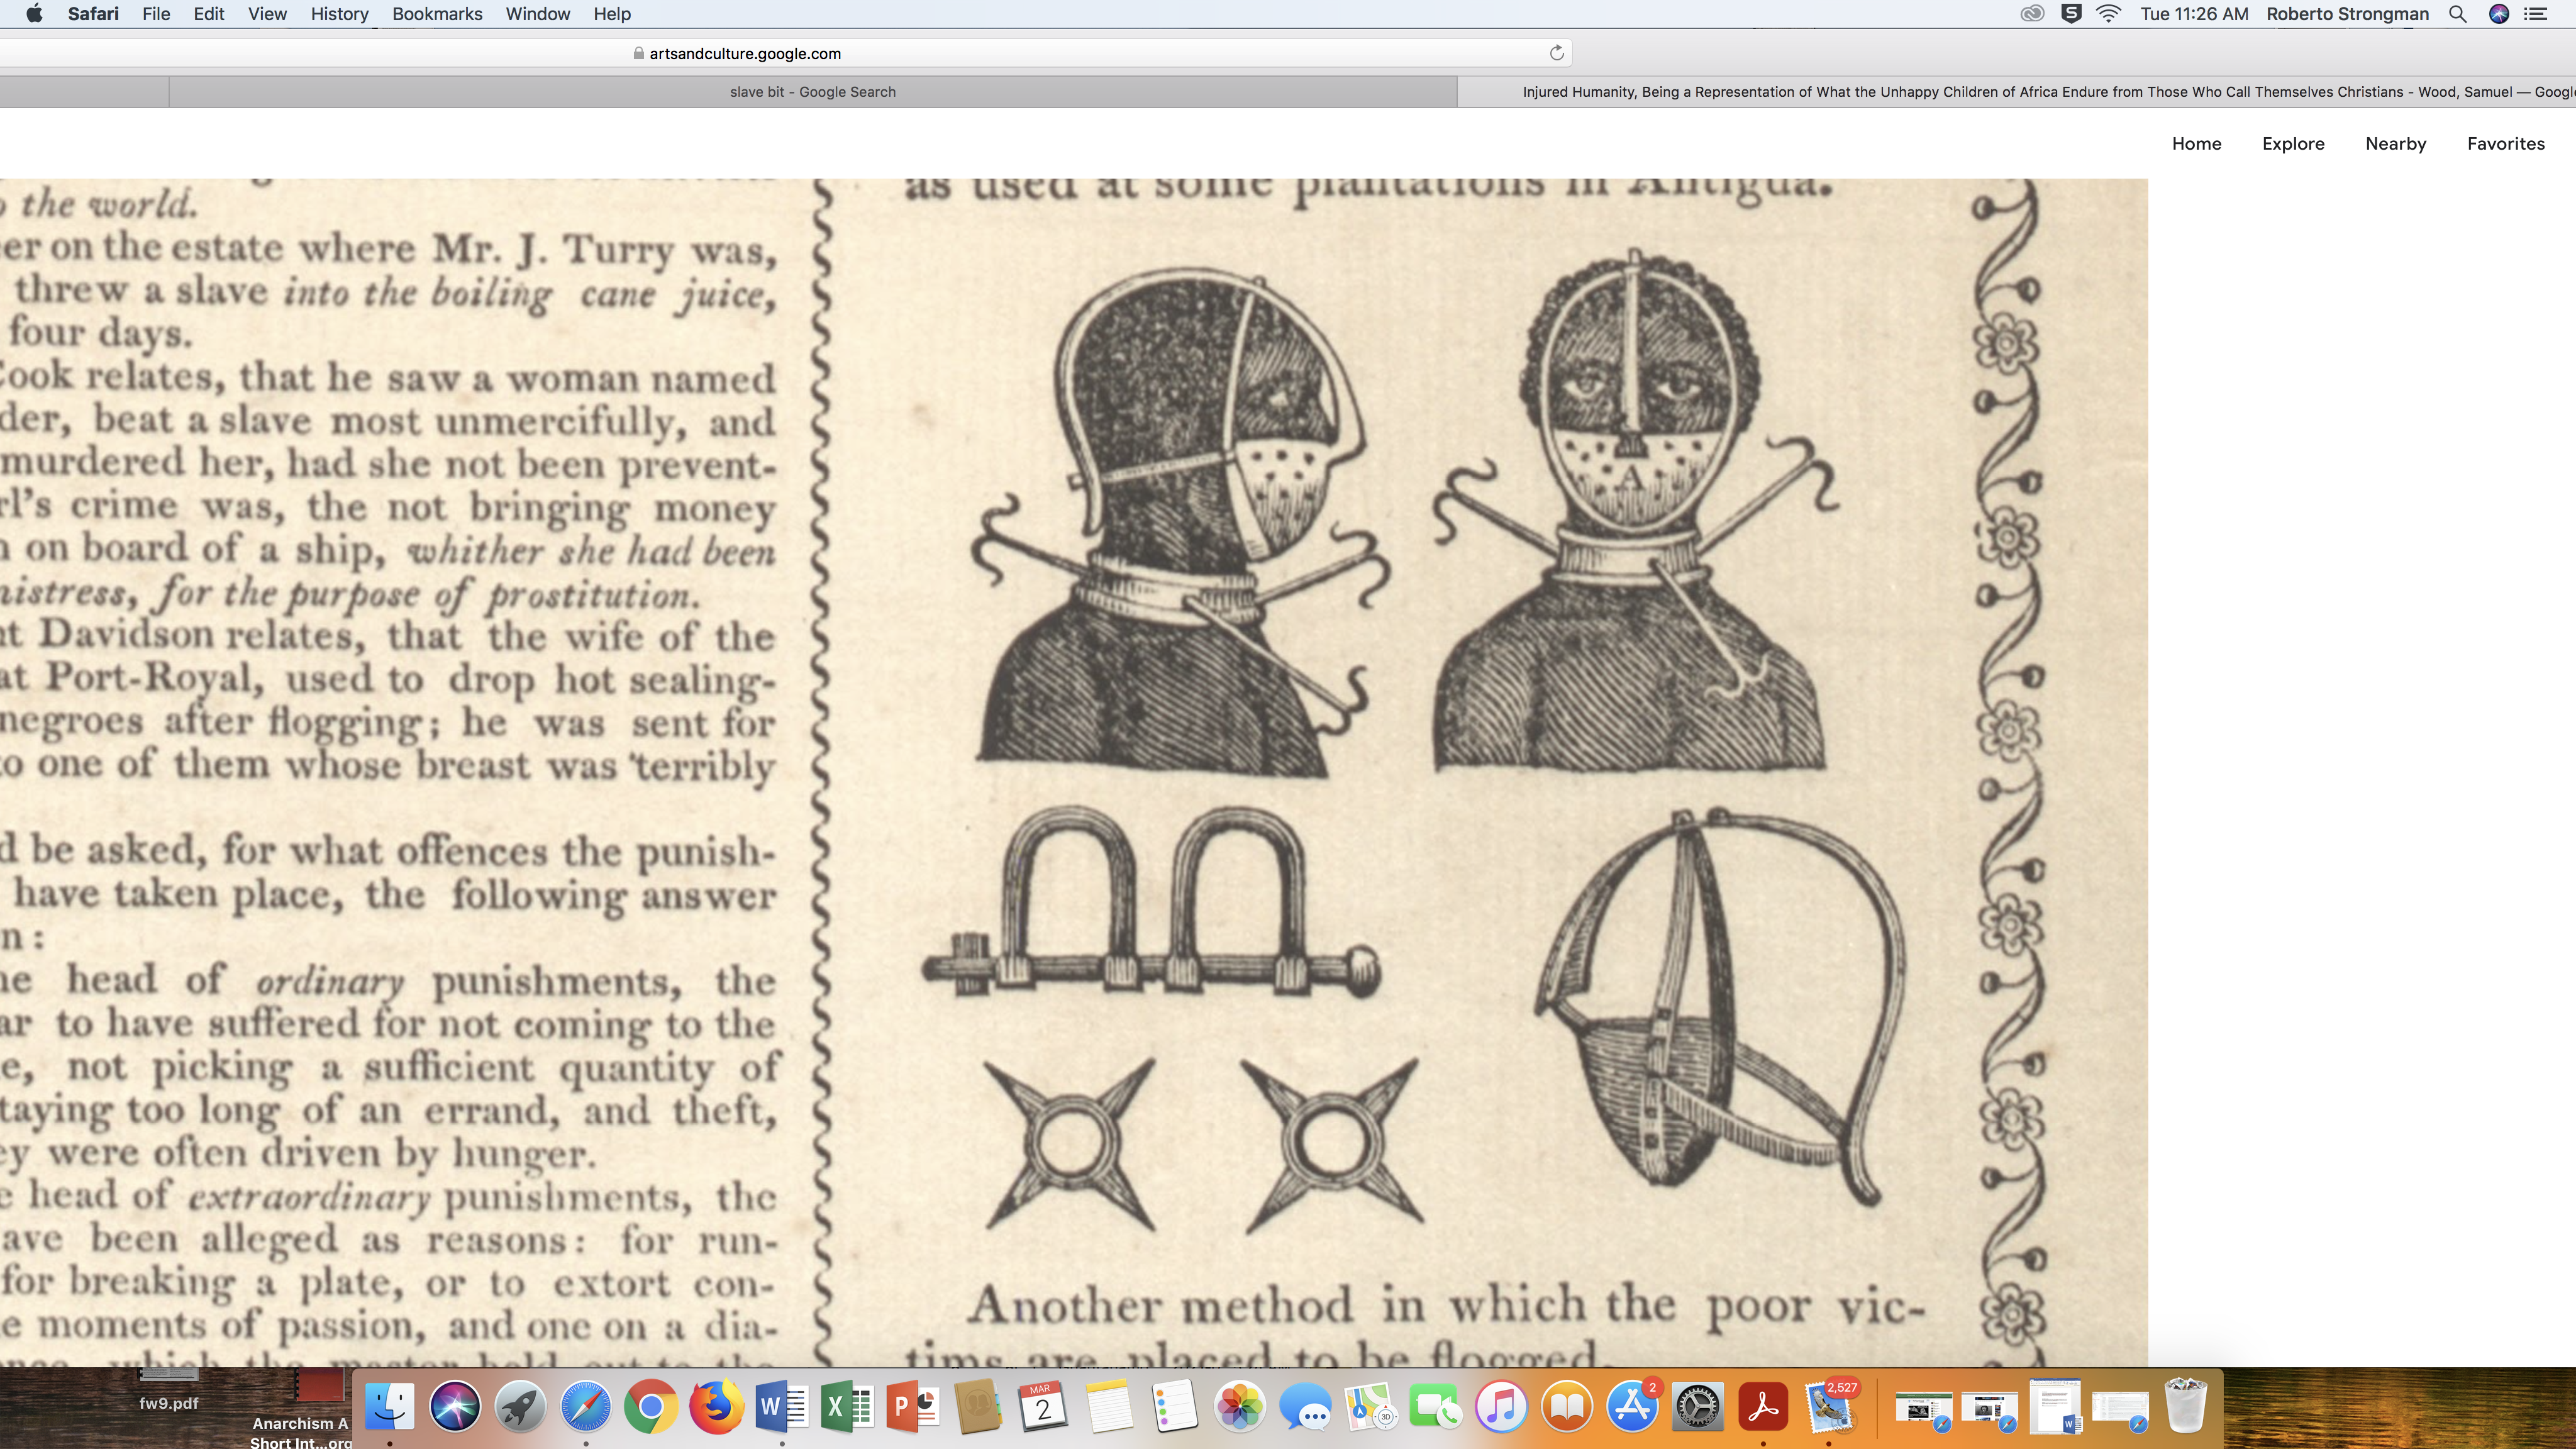Open System Preferences gear in Dock

(x=1698, y=1406)
